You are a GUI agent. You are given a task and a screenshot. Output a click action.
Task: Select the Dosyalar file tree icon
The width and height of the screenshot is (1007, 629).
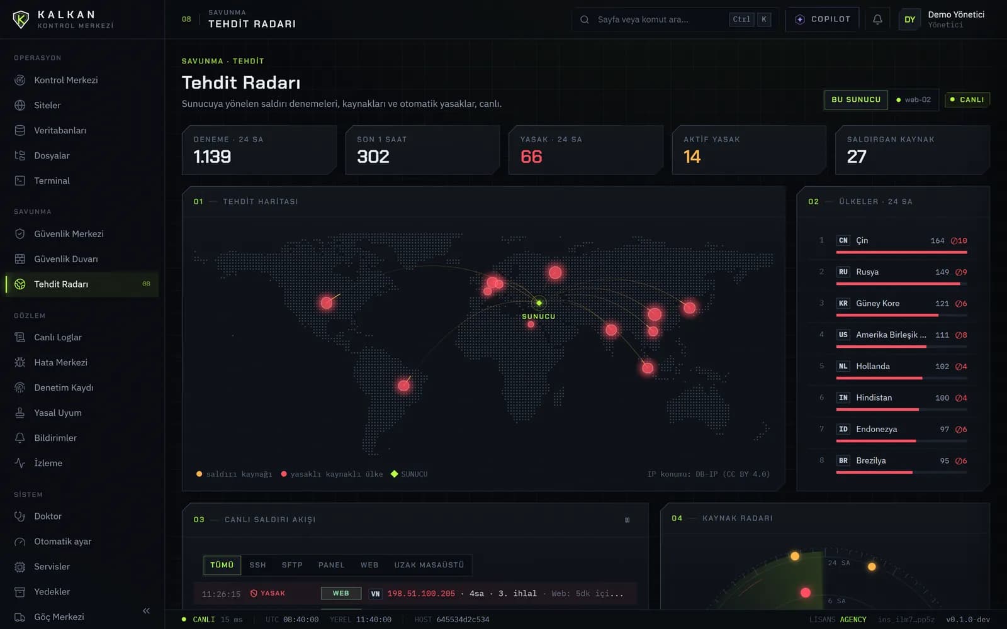[x=20, y=155]
